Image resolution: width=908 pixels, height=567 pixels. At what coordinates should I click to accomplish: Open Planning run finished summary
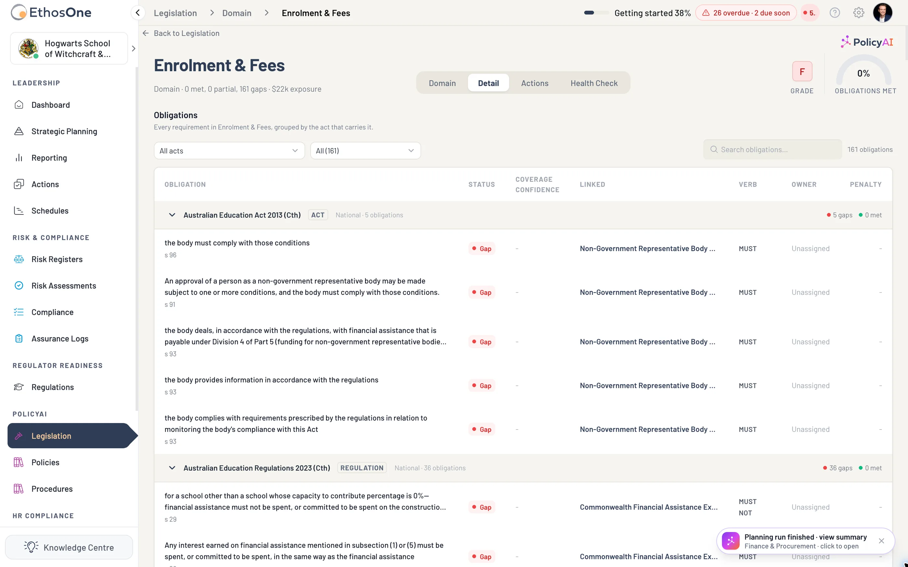click(x=805, y=541)
